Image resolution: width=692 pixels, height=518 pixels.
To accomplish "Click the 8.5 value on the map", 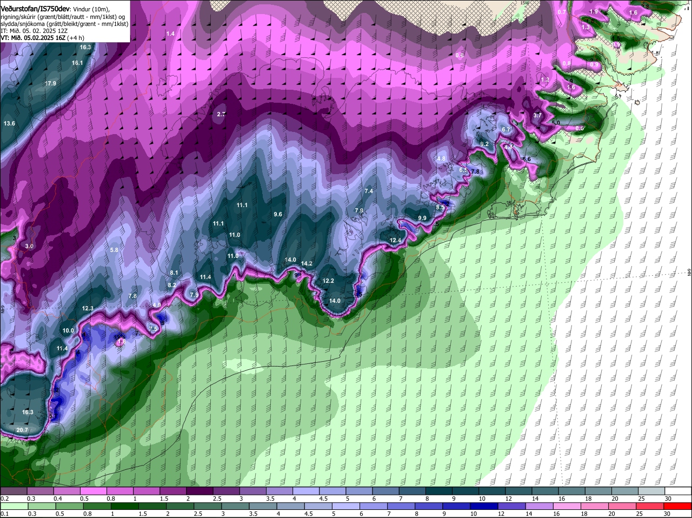I will click(440, 207).
